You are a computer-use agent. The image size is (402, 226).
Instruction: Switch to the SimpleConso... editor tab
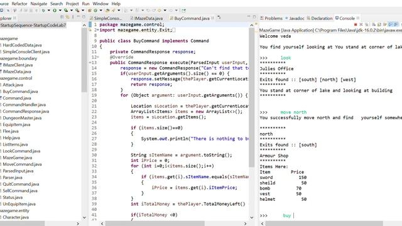pyautogui.click(x=106, y=18)
